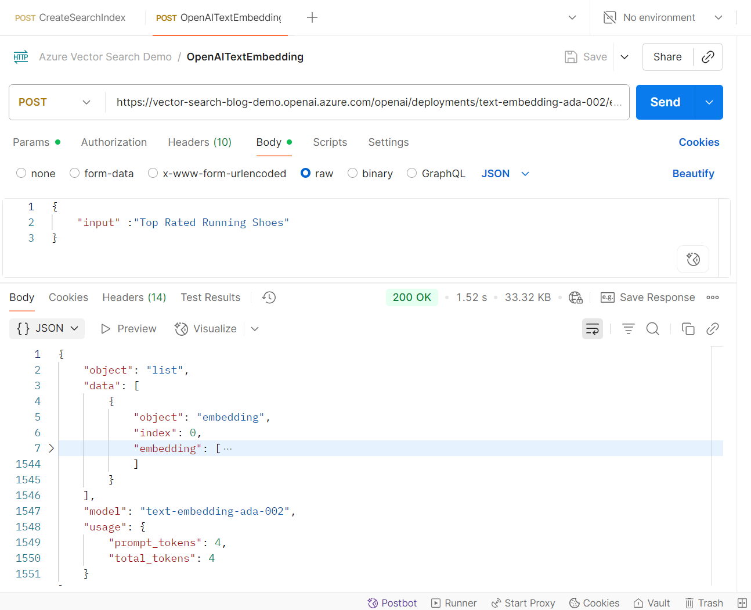This screenshot has width=751, height=610.
Task: Open the response Cookies tab
Action: (x=68, y=297)
